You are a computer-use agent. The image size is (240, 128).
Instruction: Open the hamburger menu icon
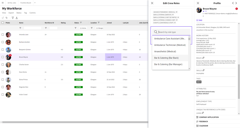pyautogui.click(x=2, y=3)
